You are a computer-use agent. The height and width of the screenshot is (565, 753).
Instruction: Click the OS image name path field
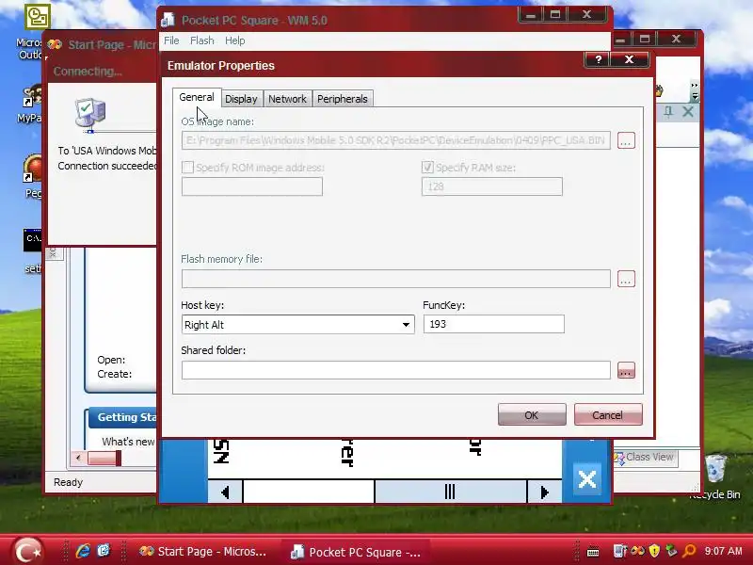tap(395, 140)
